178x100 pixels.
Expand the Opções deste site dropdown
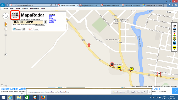[x=138, y=92]
